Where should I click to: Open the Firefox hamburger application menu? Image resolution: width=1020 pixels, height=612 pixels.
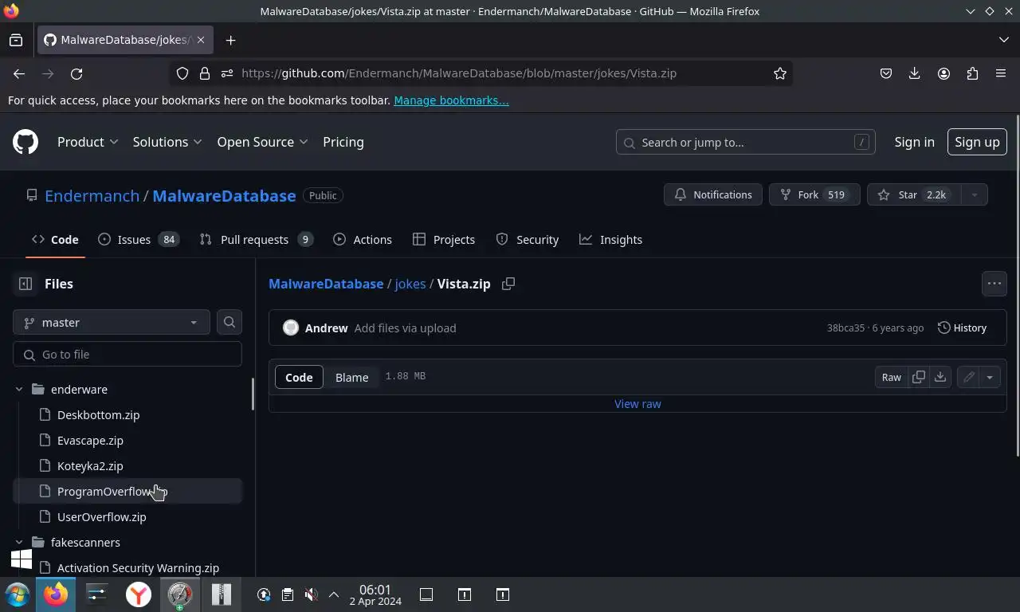click(x=1001, y=73)
